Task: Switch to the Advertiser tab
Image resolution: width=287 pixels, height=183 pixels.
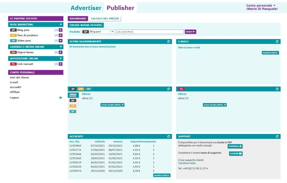Action: 86,8
